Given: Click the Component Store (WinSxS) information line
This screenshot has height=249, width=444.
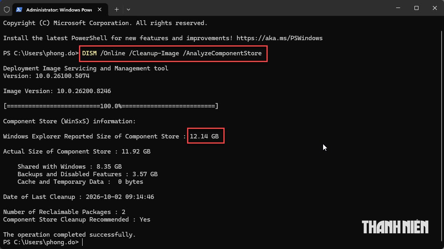Looking at the screenshot, I should (69, 121).
